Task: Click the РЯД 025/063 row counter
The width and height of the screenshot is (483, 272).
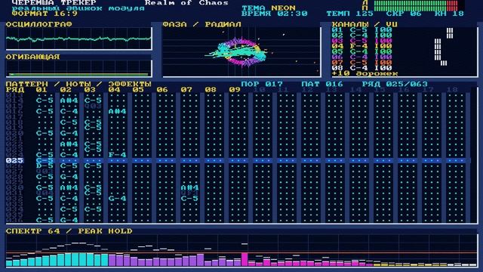Action: click(x=395, y=84)
